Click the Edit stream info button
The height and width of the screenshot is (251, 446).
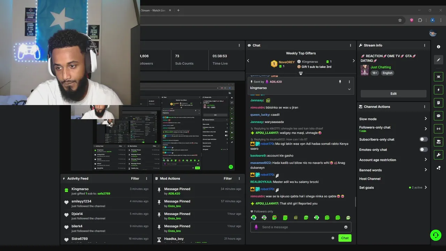[x=393, y=93]
